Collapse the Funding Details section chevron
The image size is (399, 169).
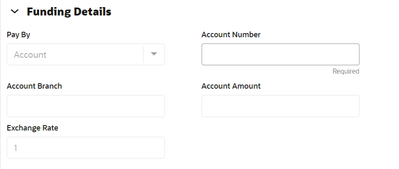click(15, 12)
